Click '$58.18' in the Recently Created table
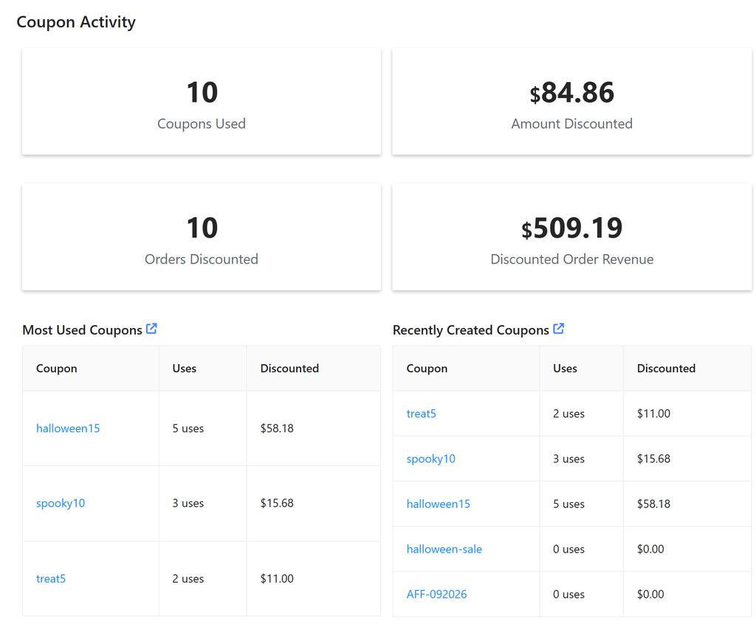The width and height of the screenshot is (756, 633). tap(654, 504)
